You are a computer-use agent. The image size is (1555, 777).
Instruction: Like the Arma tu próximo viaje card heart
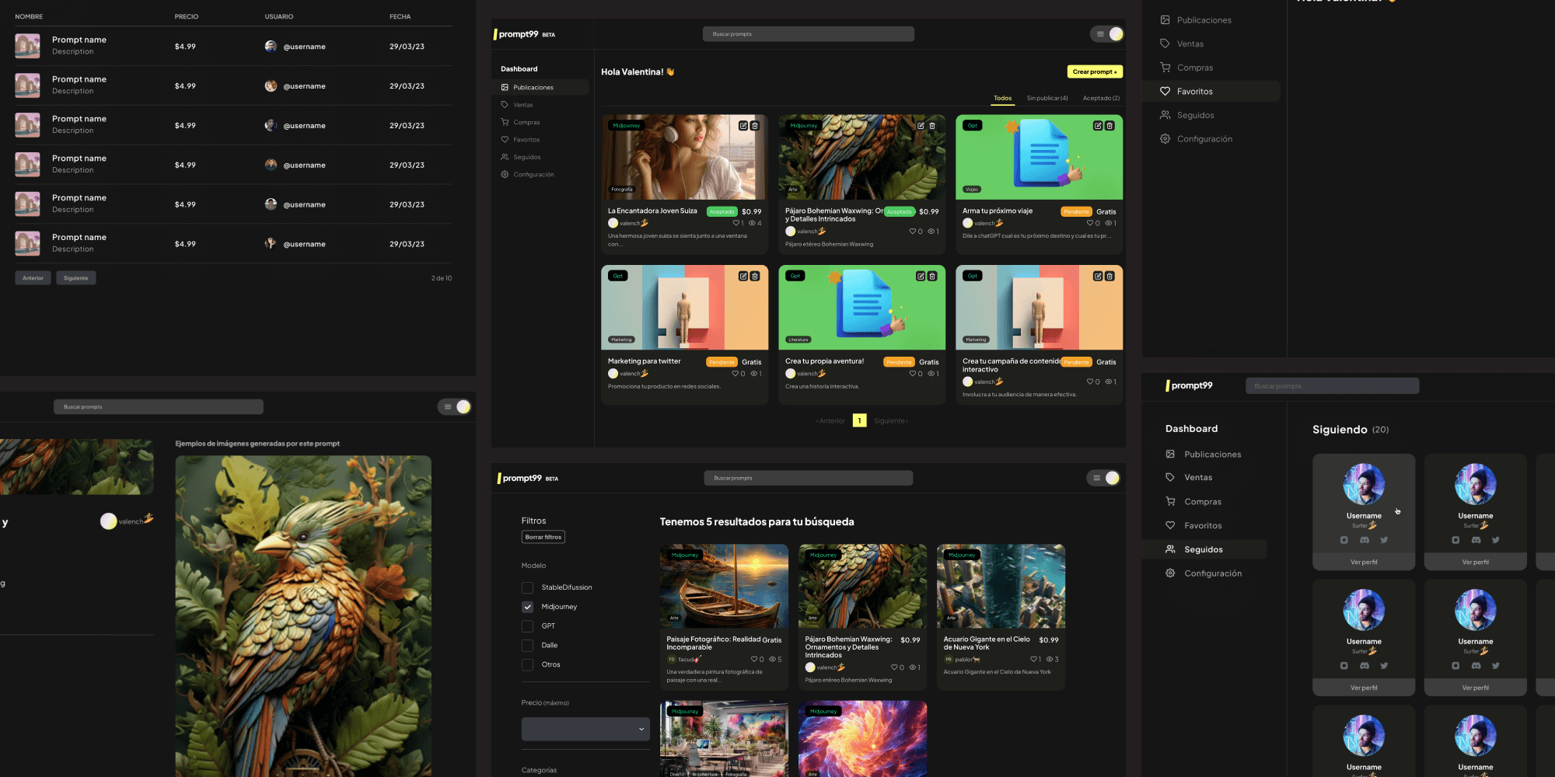(x=1090, y=223)
